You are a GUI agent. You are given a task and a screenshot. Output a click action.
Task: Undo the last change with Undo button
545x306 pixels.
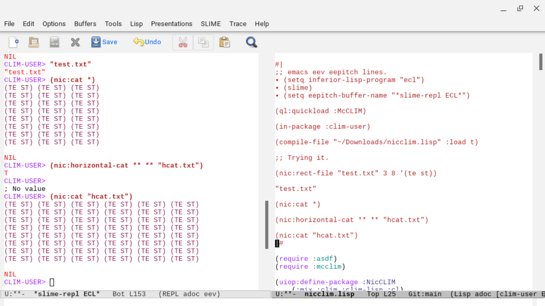tap(147, 42)
